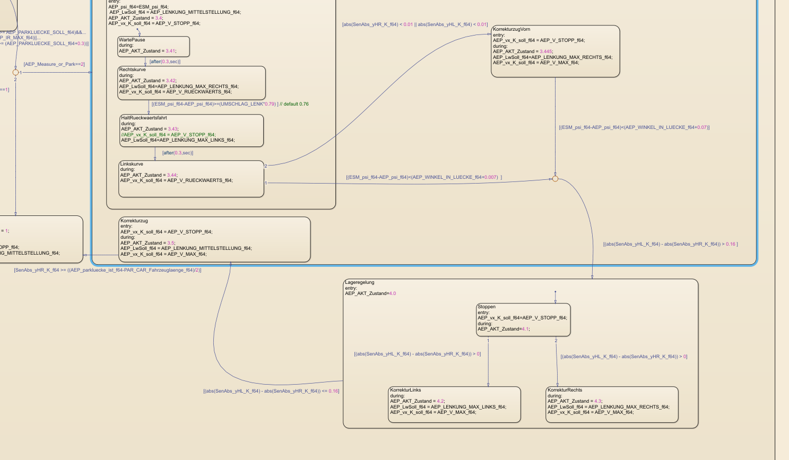This screenshot has height=460, width=789.
Task: Select the junction below KorrekturzugVorn state
Action: point(555,179)
